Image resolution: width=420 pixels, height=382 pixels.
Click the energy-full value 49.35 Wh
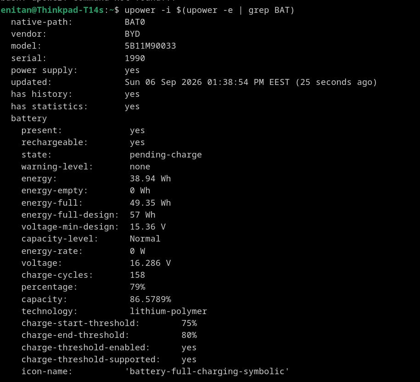tap(150, 202)
